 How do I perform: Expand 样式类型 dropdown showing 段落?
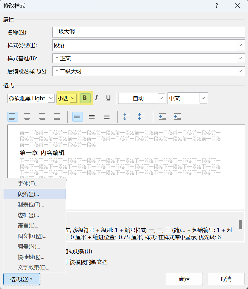(x=240, y=45)
